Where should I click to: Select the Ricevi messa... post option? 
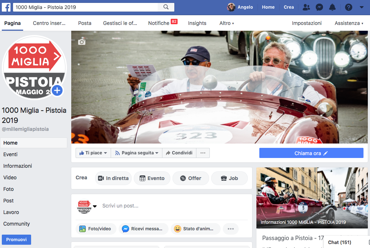tap(144, 228)
